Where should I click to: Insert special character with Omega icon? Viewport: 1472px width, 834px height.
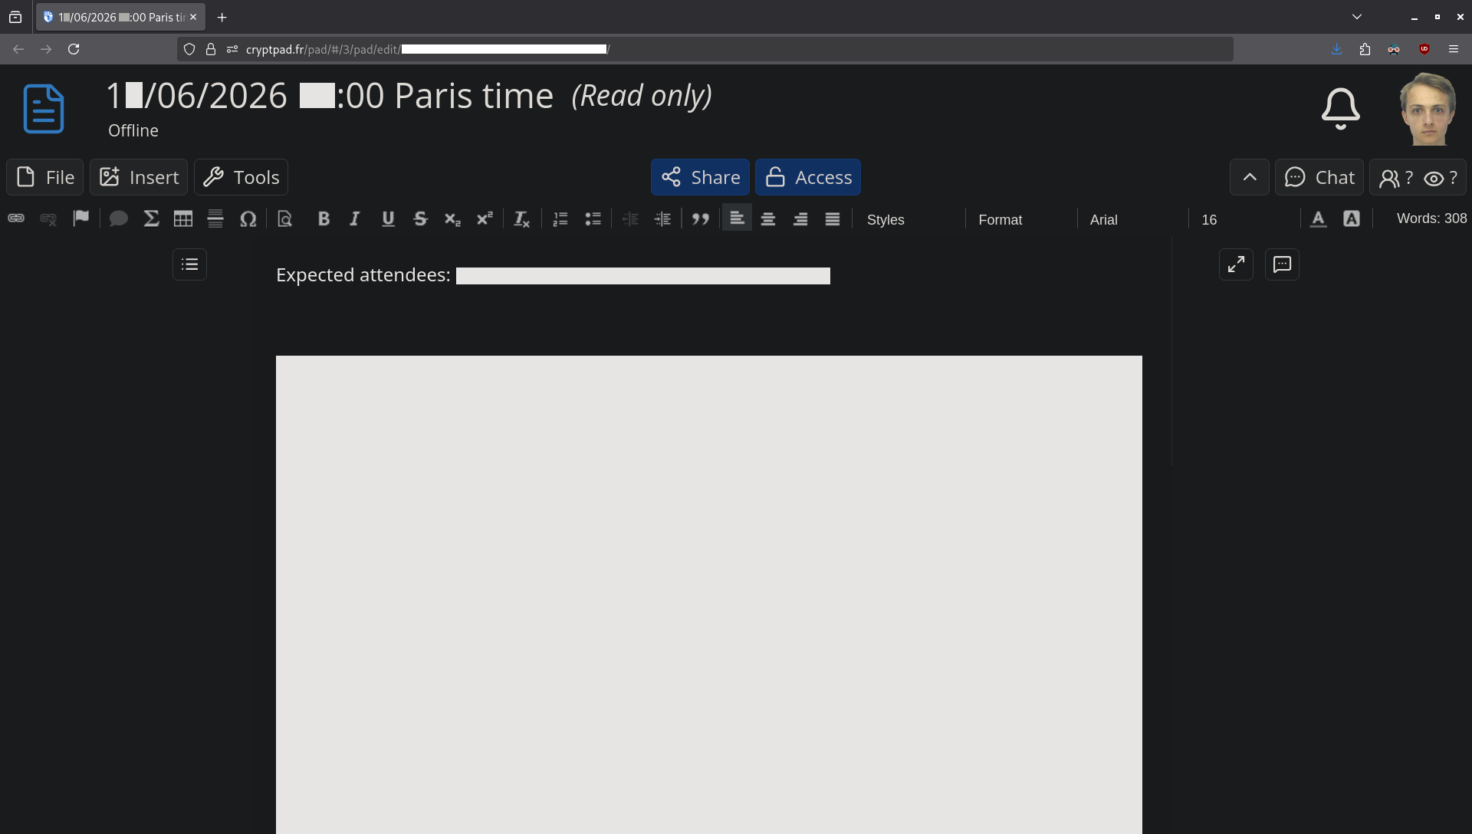(x=248, y=219)
